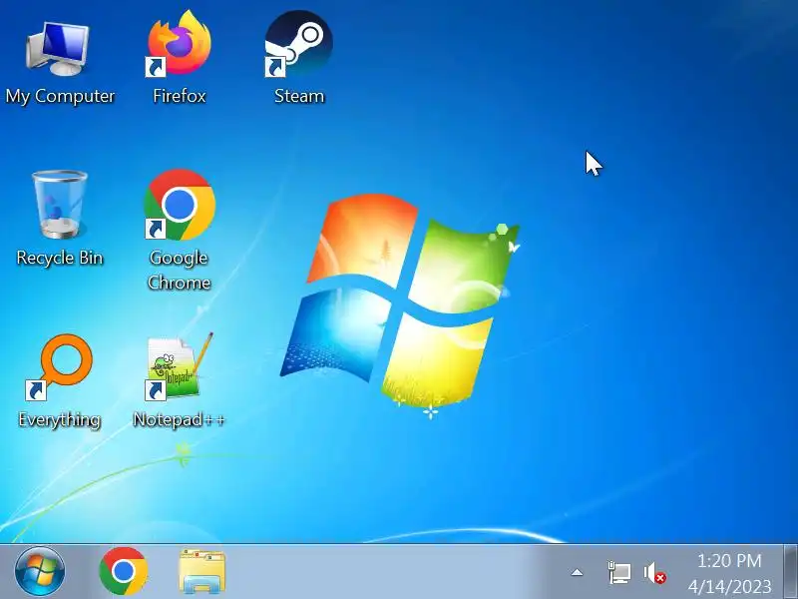Open the clock showing 1:20 PM
Image resolution: width=798 pixels, height=599 pixels.
point(729,573)
